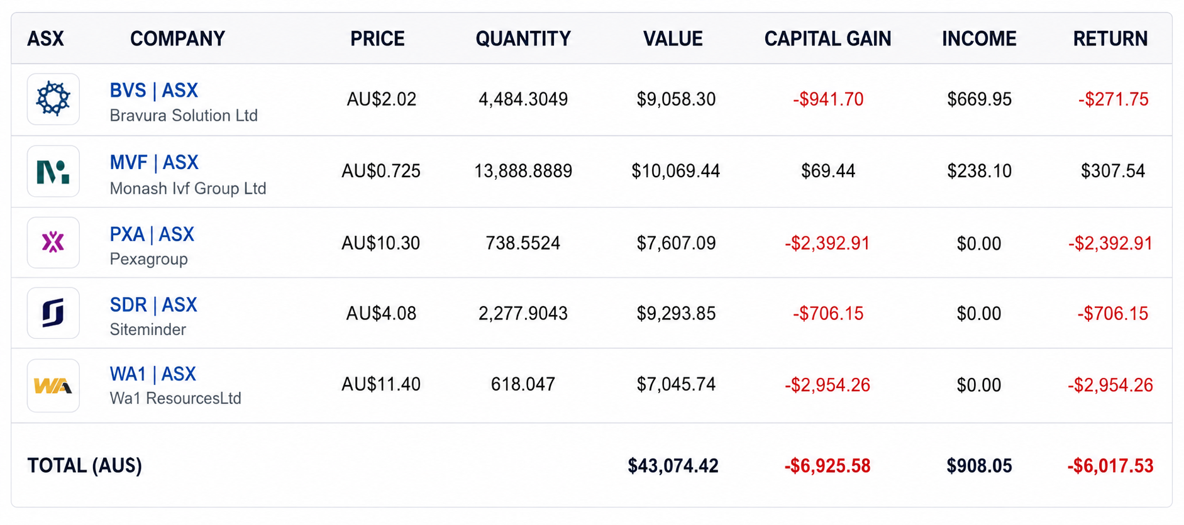The height and width of the screenshot is (525, 1184).
Task: Click the -$2,954.26 return for WA1
Action: click(x=1110, y=385)
